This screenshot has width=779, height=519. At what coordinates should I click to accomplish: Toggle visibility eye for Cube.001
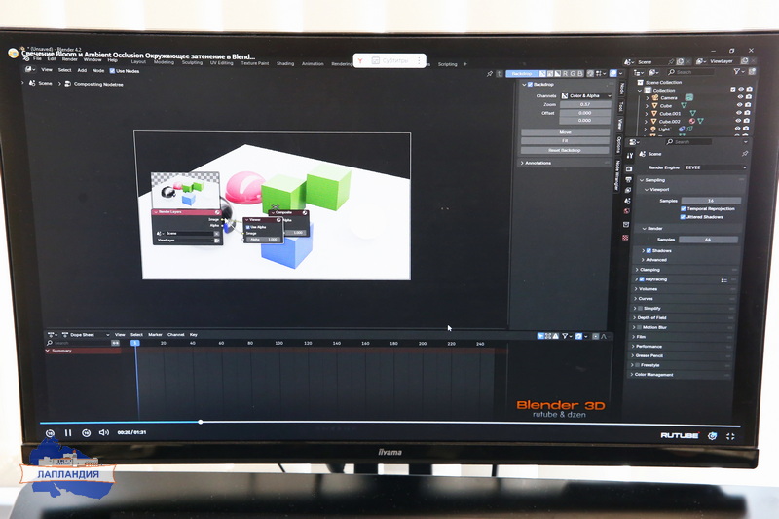739,113
